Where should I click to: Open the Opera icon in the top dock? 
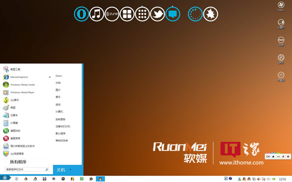click(81, 14)
